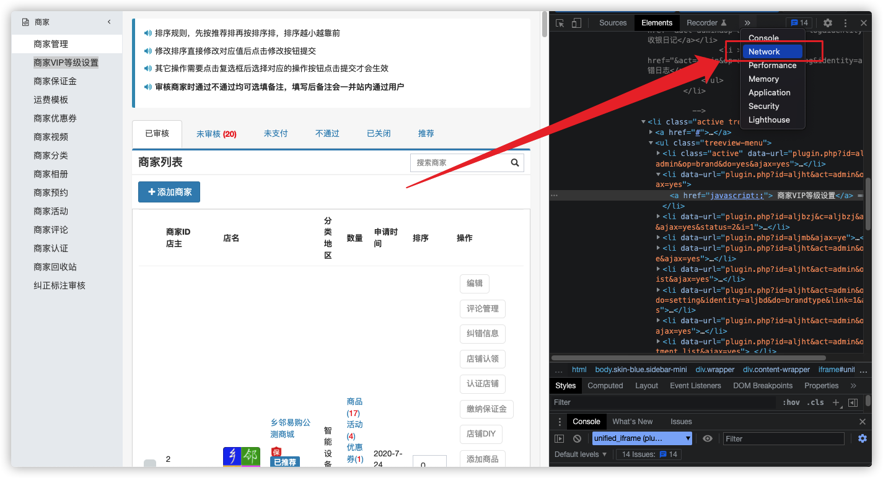
Task: Expand the li node with id=aljmb
Action: 659,238
